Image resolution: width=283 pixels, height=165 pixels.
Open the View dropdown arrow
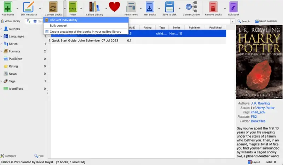[81, 8]
